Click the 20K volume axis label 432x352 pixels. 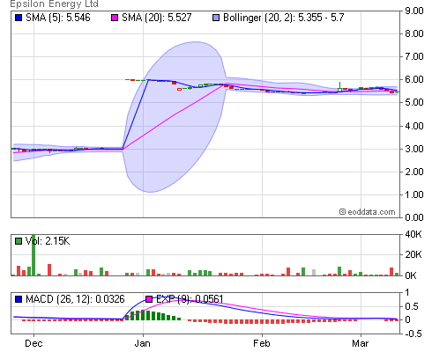pyautogui.click(x=413, y=254)
